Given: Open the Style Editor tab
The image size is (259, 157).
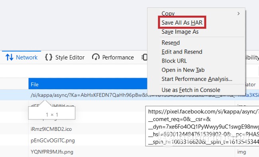Looking at the screenshot, I should (x=65, y=57).
